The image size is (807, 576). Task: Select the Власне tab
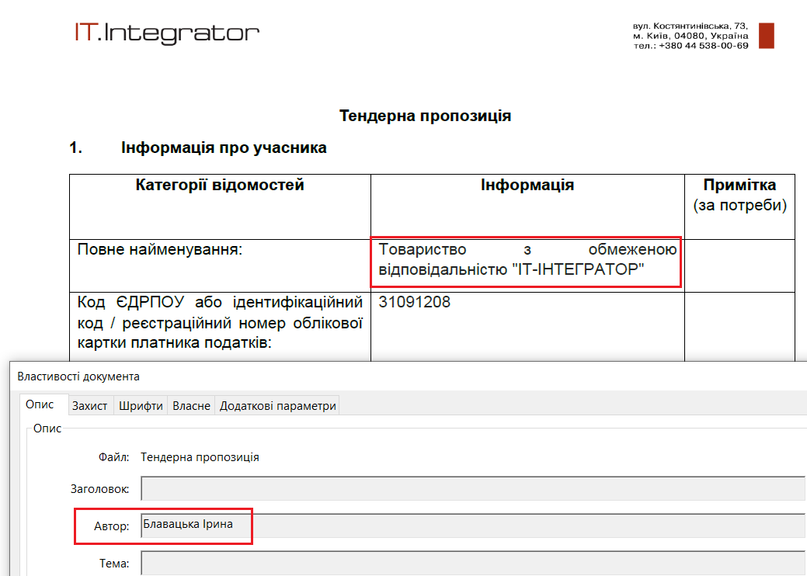point(191,406)
